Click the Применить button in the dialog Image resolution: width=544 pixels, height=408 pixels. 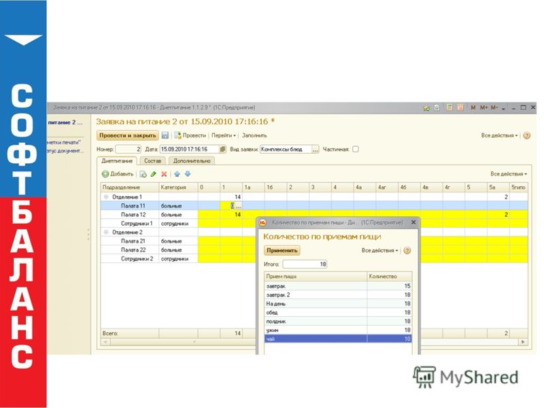pyautogui.click(x=282, y=250)
